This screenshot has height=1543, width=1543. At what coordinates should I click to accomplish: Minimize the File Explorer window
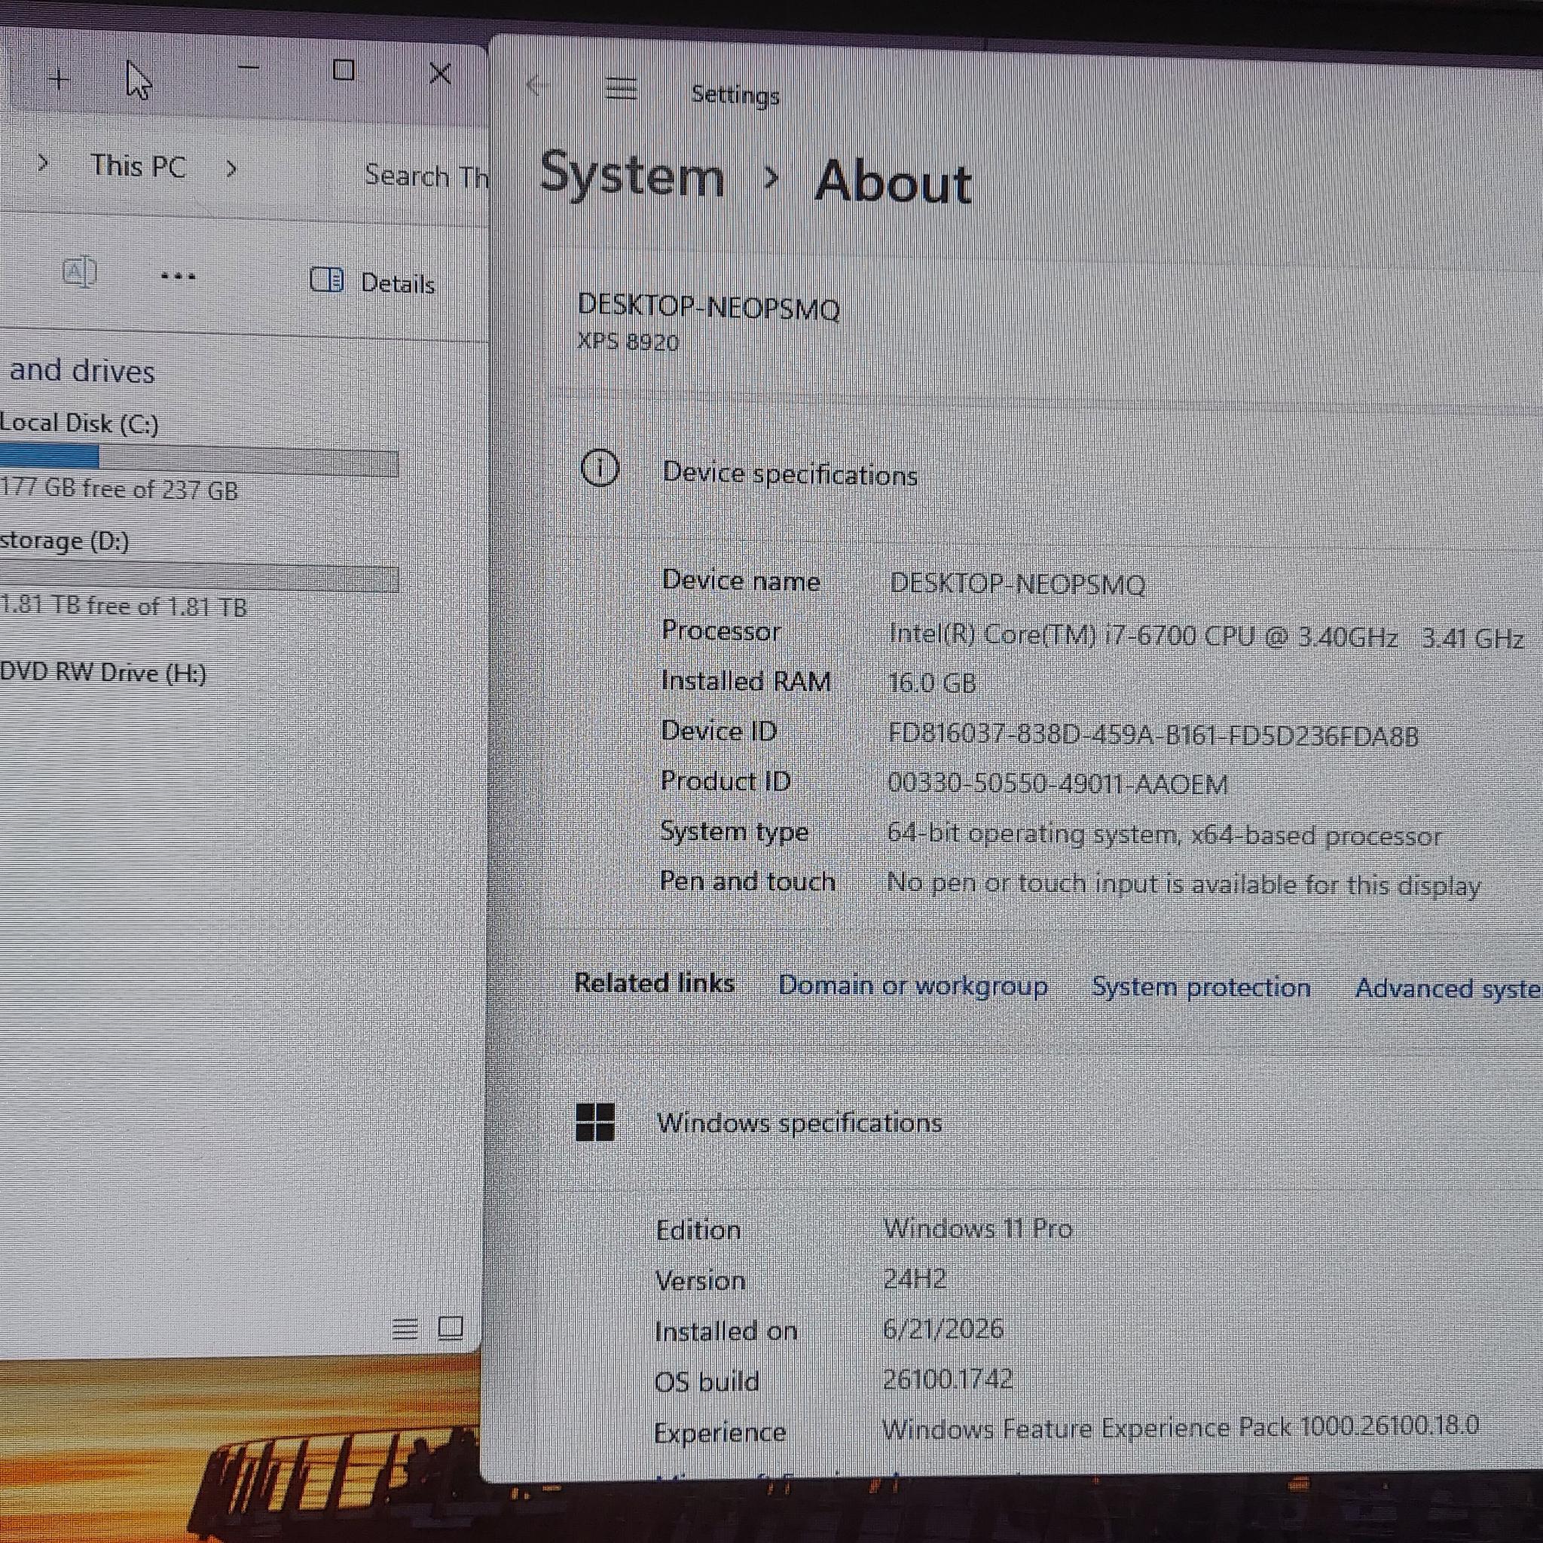[x=249, y=68]
